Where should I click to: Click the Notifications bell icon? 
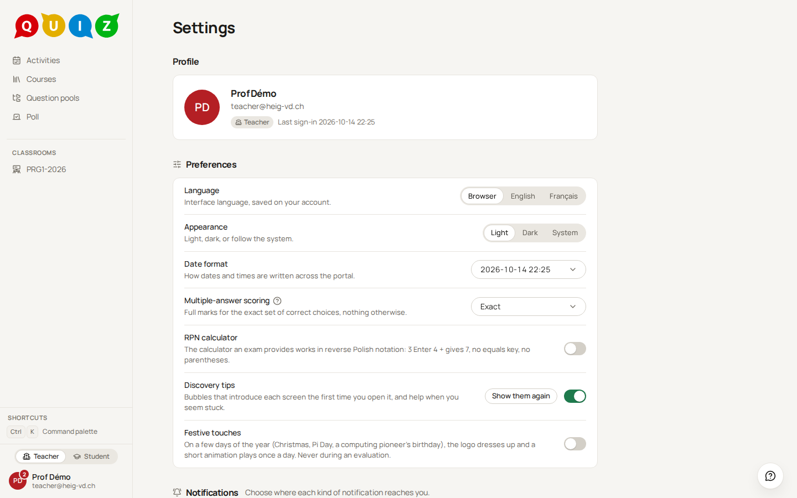tap(177, 492)
